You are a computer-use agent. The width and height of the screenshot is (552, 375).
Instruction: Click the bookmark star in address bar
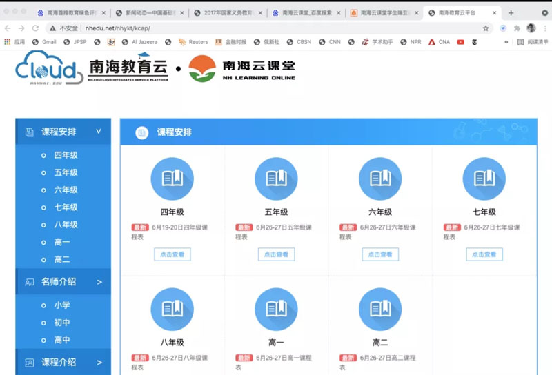pyautogui.click(x=486, y=28)
